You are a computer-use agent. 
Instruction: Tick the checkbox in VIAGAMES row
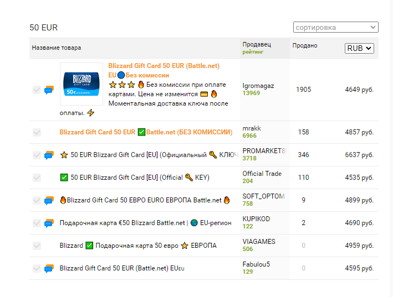point(37,246)
